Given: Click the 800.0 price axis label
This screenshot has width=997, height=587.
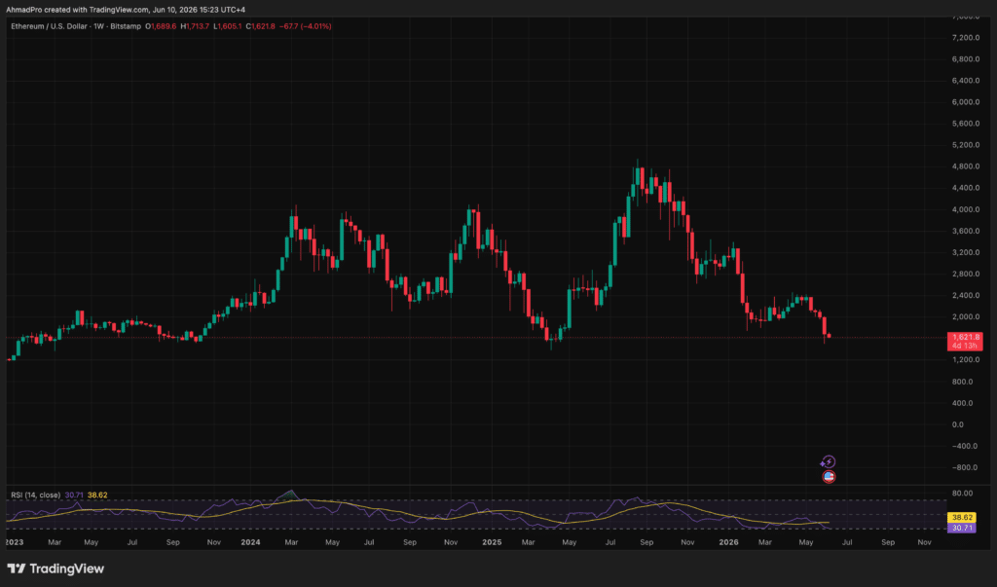Looking at the screenshot, I should (962, 382).
